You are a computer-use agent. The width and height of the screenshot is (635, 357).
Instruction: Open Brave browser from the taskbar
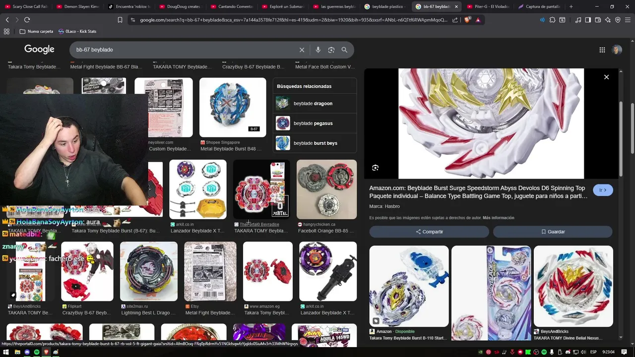click(46, 352)
